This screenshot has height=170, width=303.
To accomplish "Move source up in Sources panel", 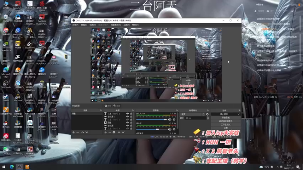I will click(119, 132).
